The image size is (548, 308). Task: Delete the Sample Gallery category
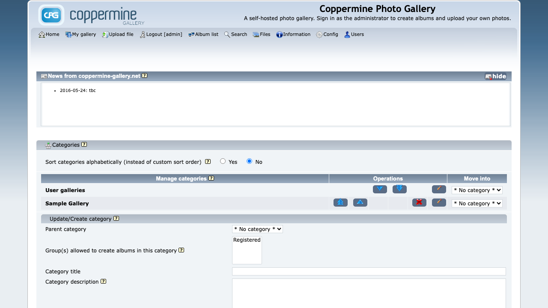pyautogui.click(x=419, y=202)
